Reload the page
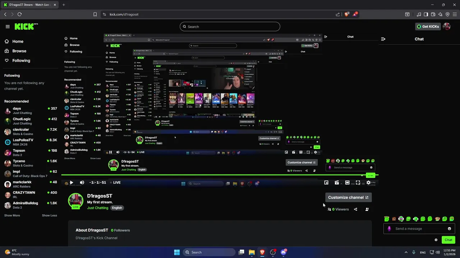The width and height of the screenshot is (460, 258). (x=19, y=14)
